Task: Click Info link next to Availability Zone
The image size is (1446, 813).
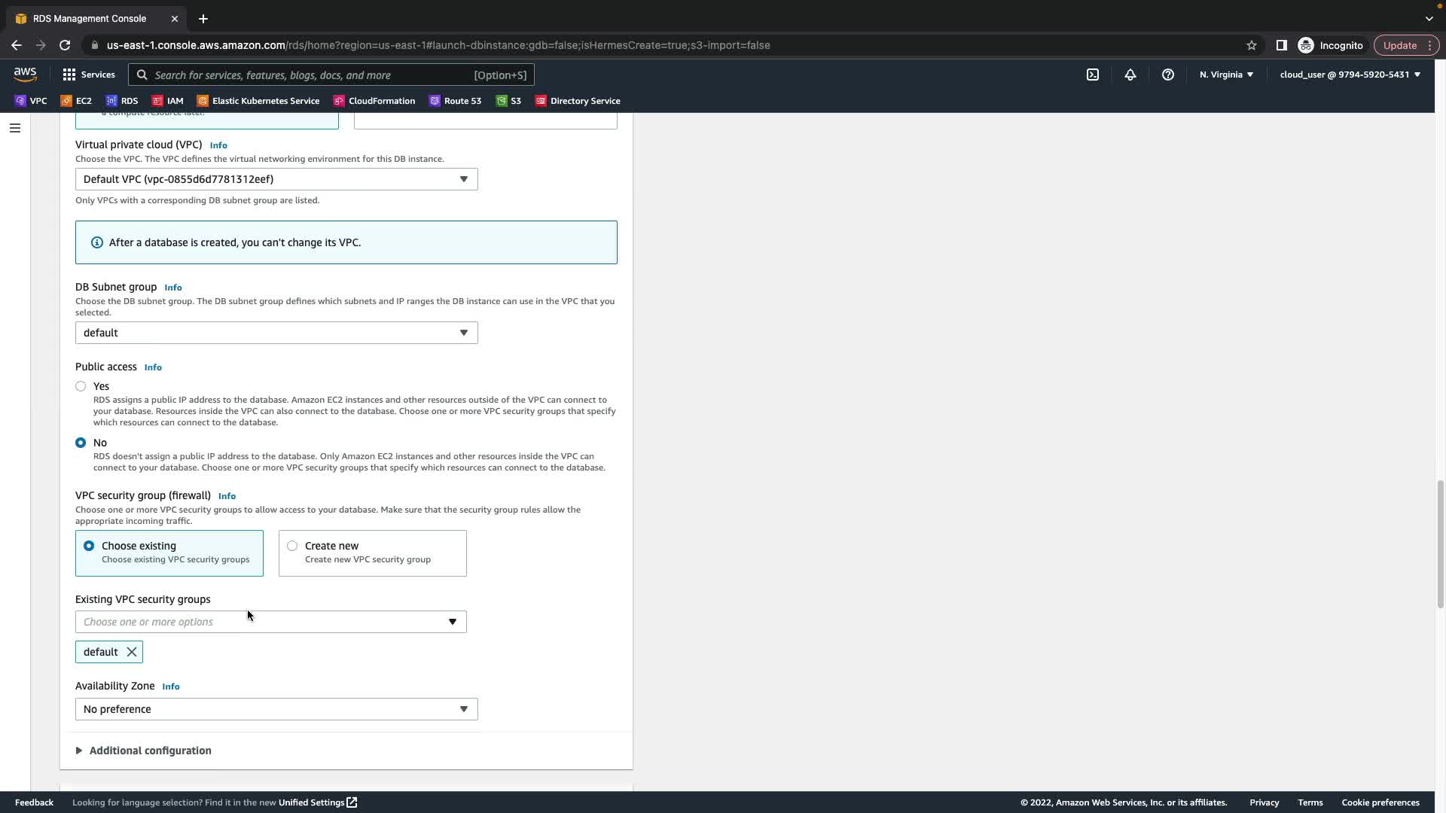Action: coord(171,687)
